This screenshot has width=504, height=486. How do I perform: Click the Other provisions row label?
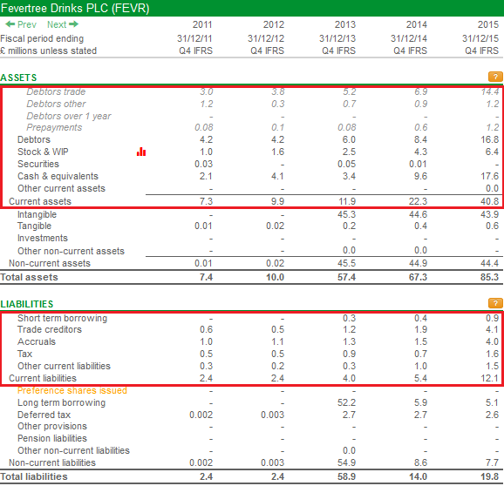pos(52,426)
